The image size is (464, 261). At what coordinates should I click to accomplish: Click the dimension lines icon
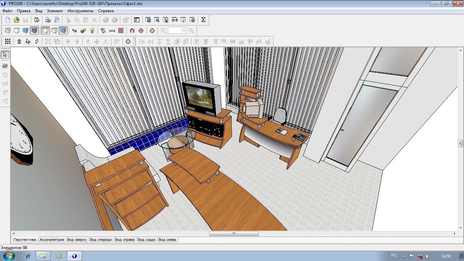(x=112, y=31)
